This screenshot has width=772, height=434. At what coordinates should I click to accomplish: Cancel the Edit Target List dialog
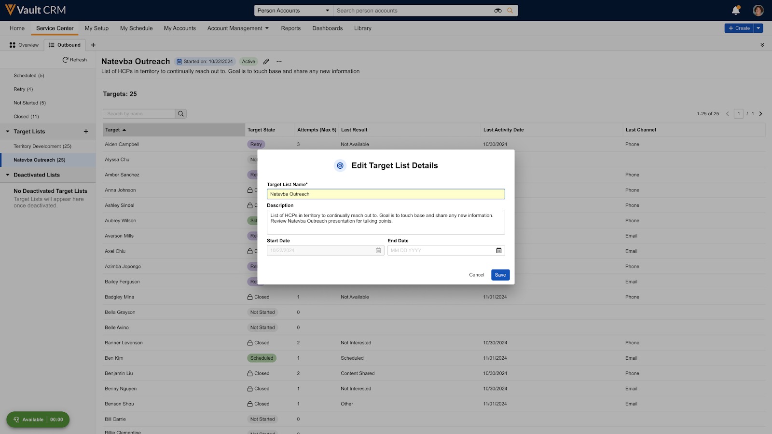tap(476, 275)
